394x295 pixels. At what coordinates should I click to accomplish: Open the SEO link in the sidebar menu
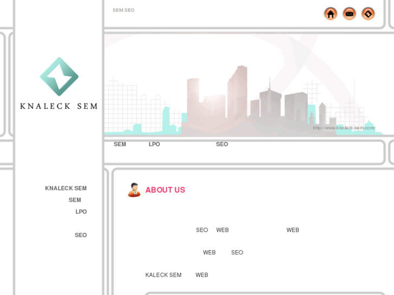point(81,235)
